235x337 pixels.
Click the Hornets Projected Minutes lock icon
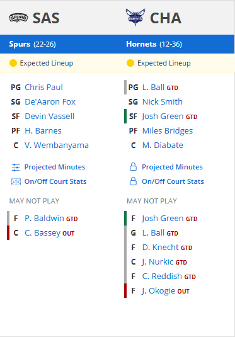(133, 167)
